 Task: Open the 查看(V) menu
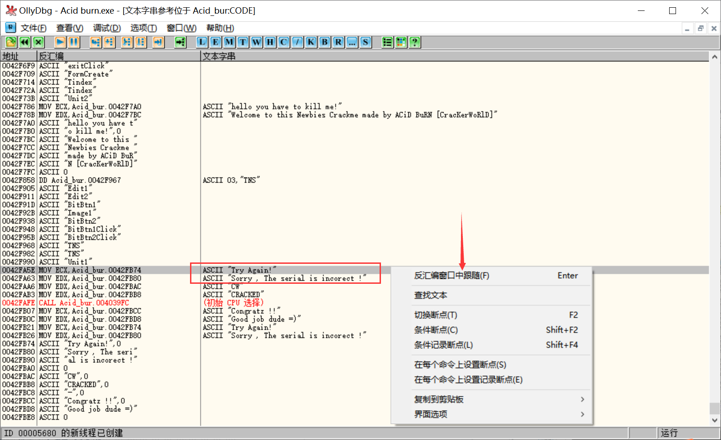pyautogui.click(x=70, y=28)
